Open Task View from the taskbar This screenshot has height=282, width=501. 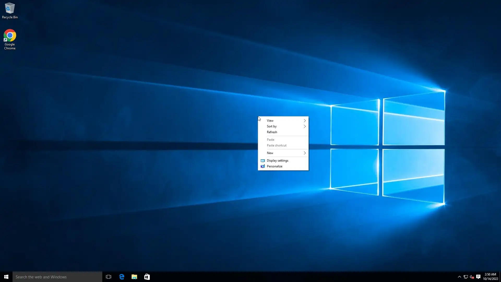(109, 277)
